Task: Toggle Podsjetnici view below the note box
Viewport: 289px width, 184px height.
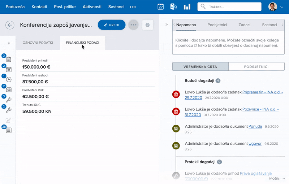Action: pos(256,67)
